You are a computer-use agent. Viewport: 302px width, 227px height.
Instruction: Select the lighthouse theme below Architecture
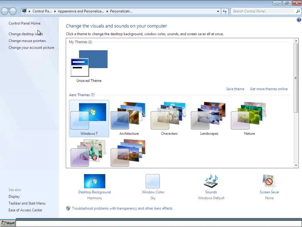[x=128, y=153]
